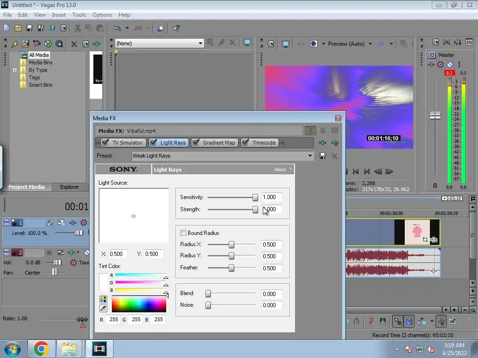Image resolution: width=478 pixels, height=358 pixels.
Task: Open the File menu
Action: coord(7,15)
